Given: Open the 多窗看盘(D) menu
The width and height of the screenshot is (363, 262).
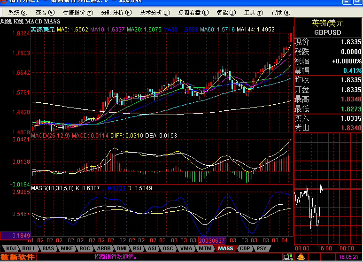Looking at the screenshot, I should click(x=193, y=13).
